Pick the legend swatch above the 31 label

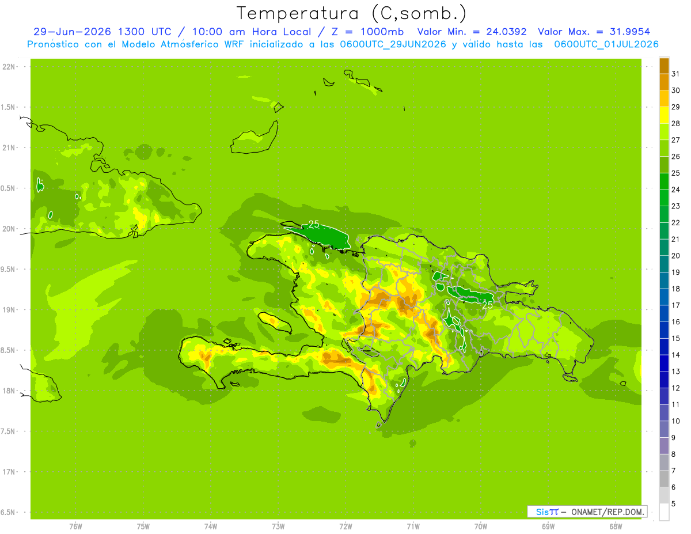(x=664, y=66)
